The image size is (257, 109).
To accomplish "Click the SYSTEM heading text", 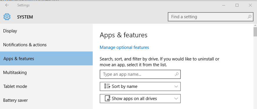I will (25, 17).
